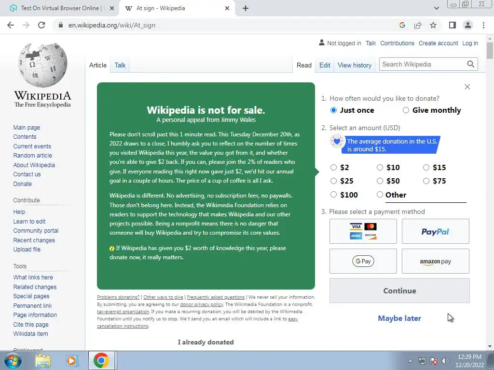Open Main page in sidebar

point(27,127)
